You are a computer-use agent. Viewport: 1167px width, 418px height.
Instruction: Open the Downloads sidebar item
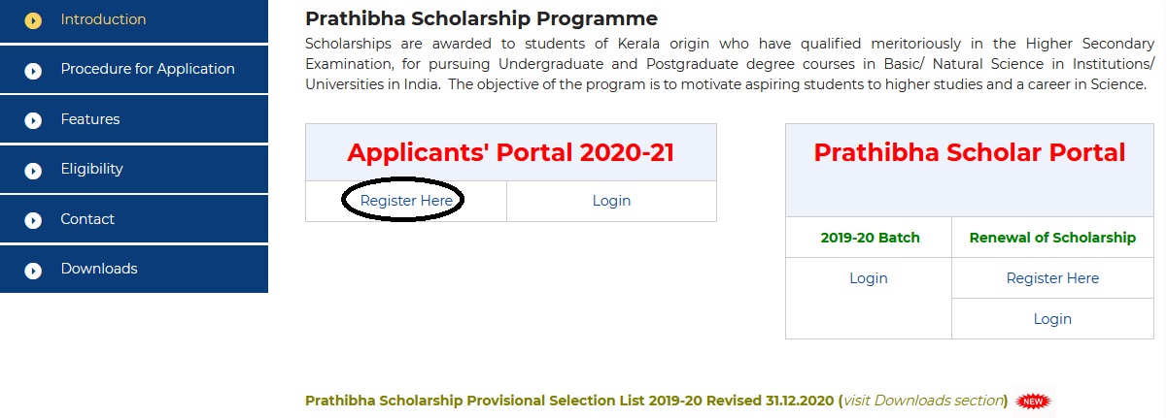(134, 269)
